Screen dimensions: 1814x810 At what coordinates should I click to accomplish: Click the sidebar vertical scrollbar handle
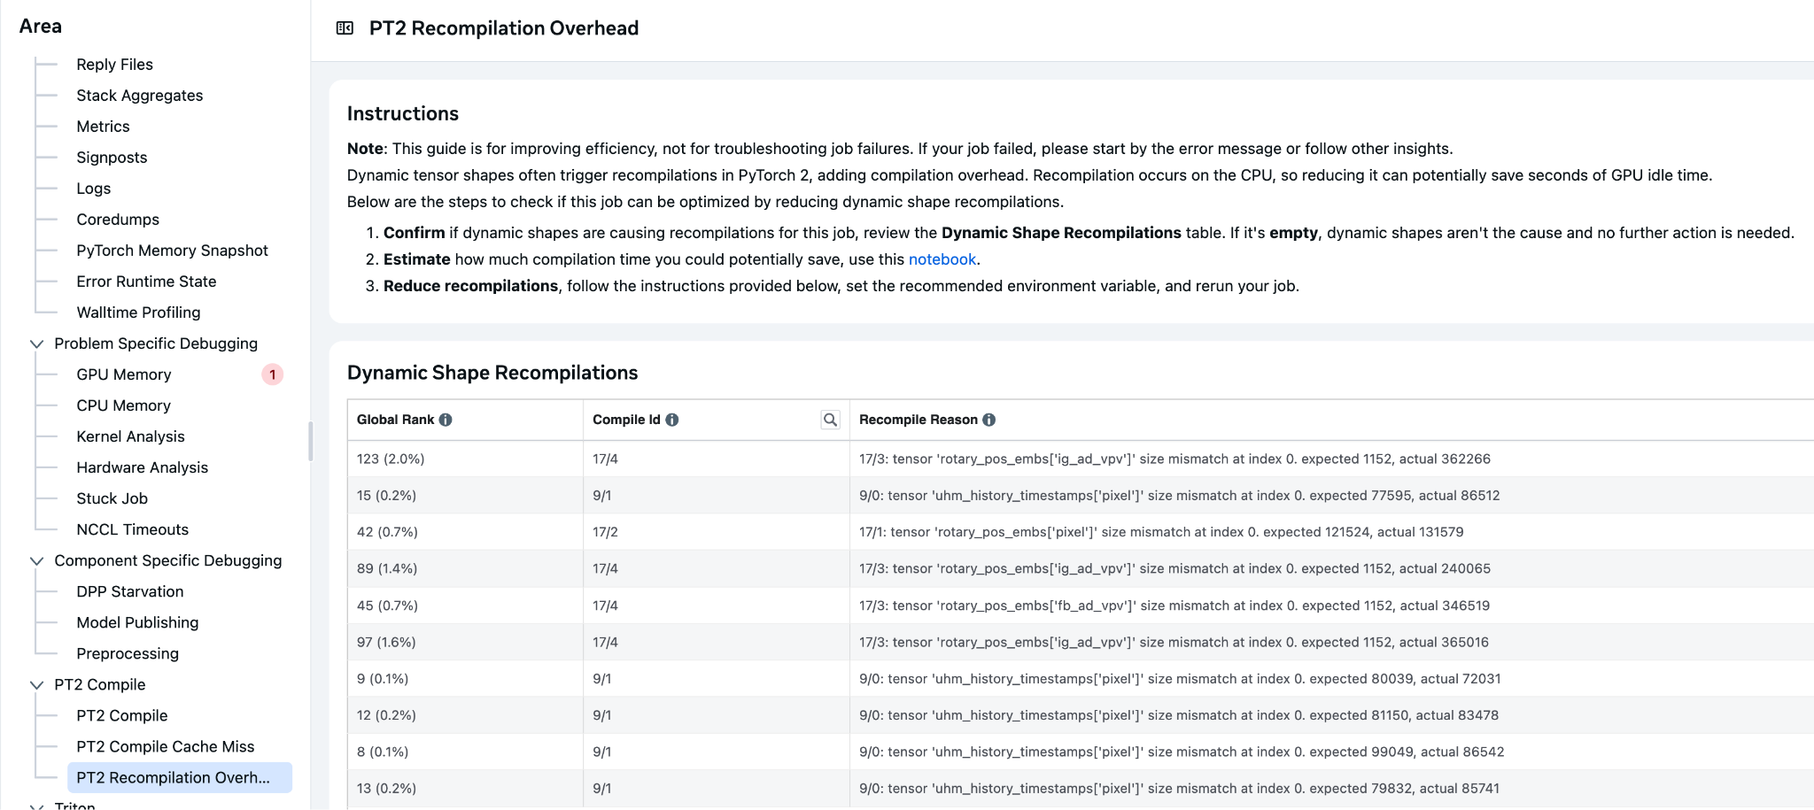[310, 441]
